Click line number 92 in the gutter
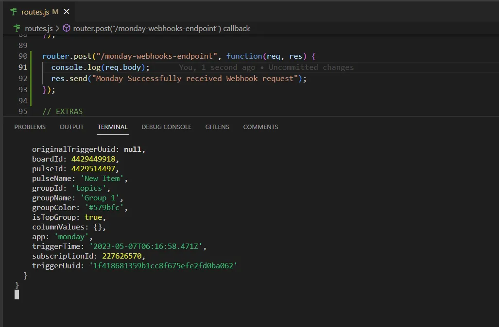 23,79
